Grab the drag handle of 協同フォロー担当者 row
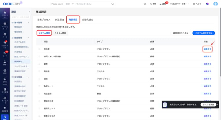The image size is (221, 120). (39, 56)
